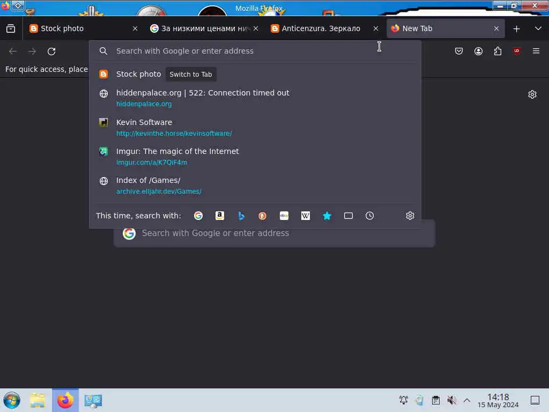Viewport: 549px width, 412px height.
Task: Open the new tab page personalize gear
Action: [532, 94]
